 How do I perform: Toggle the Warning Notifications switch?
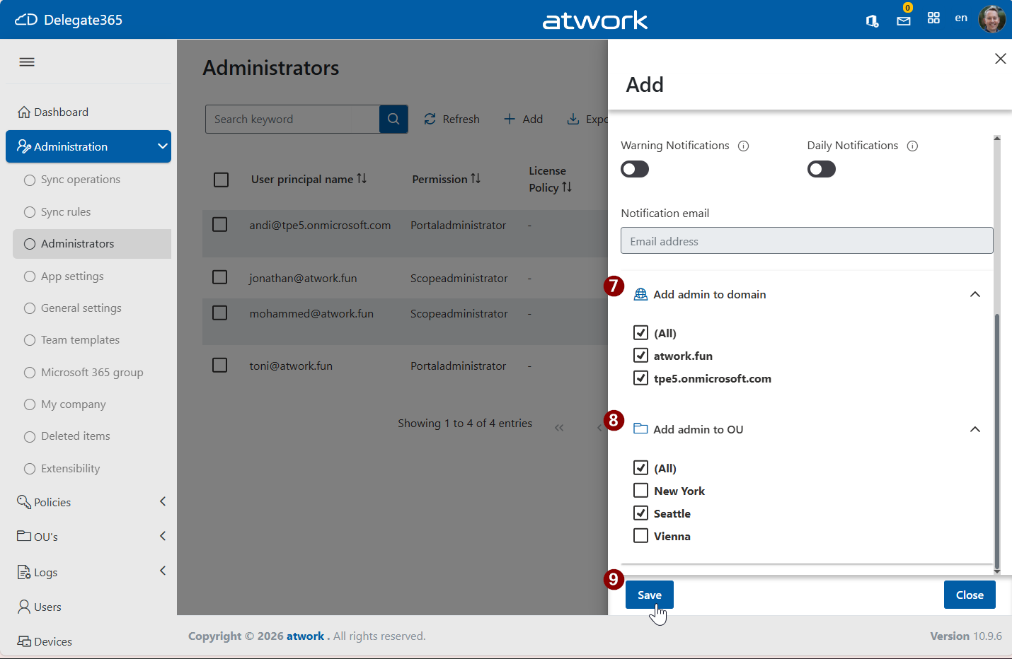(635, 169)
